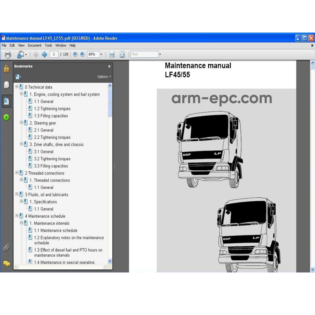Collapse the 2. Steering gear bookmark
This screenshot has height=315, width=315.
(x=22, y=122)
